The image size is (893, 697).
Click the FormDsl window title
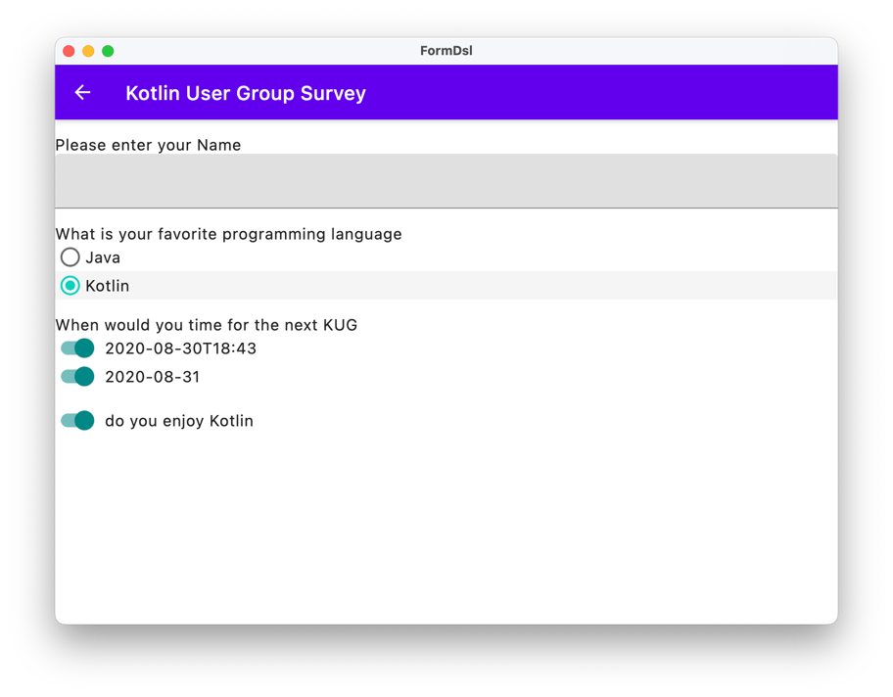click(x=446, y=51)
